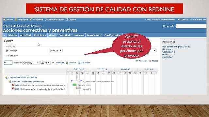Click the 2016-11 month header
Viewport: 209px width, 117px height.
pos(102,69)
